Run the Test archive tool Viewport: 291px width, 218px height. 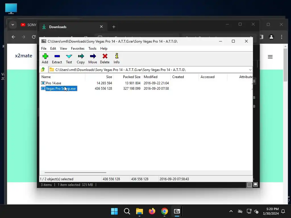point(69,58)
